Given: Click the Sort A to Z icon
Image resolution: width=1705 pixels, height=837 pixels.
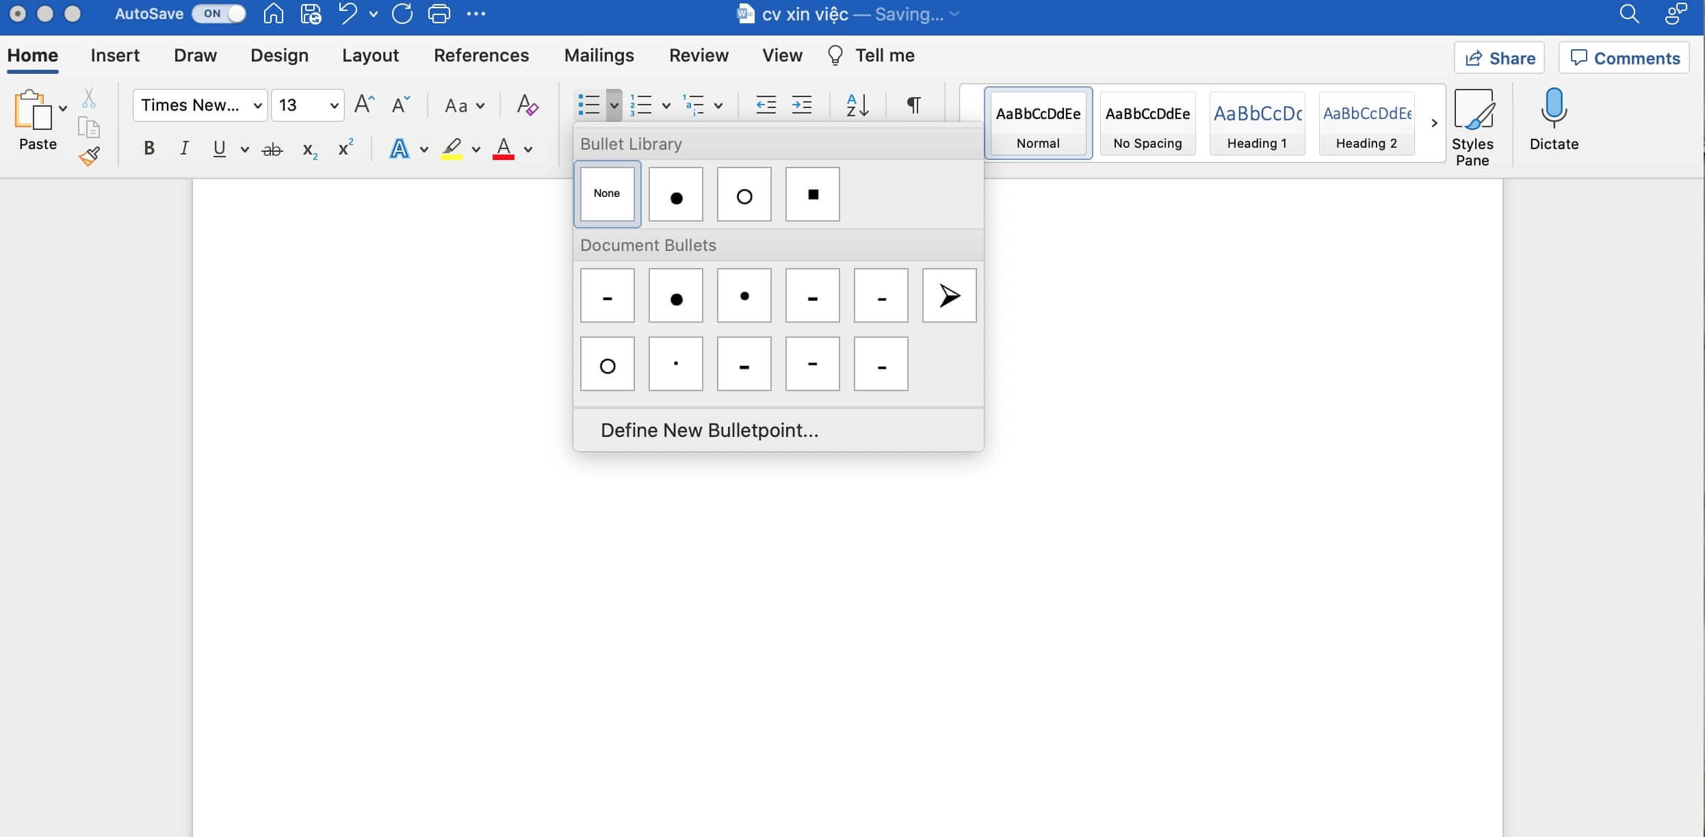Looking at the screenshot, I should 857,105.
